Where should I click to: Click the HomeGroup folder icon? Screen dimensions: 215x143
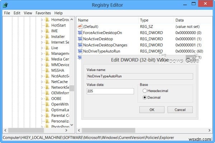click(x=47, y=20)
